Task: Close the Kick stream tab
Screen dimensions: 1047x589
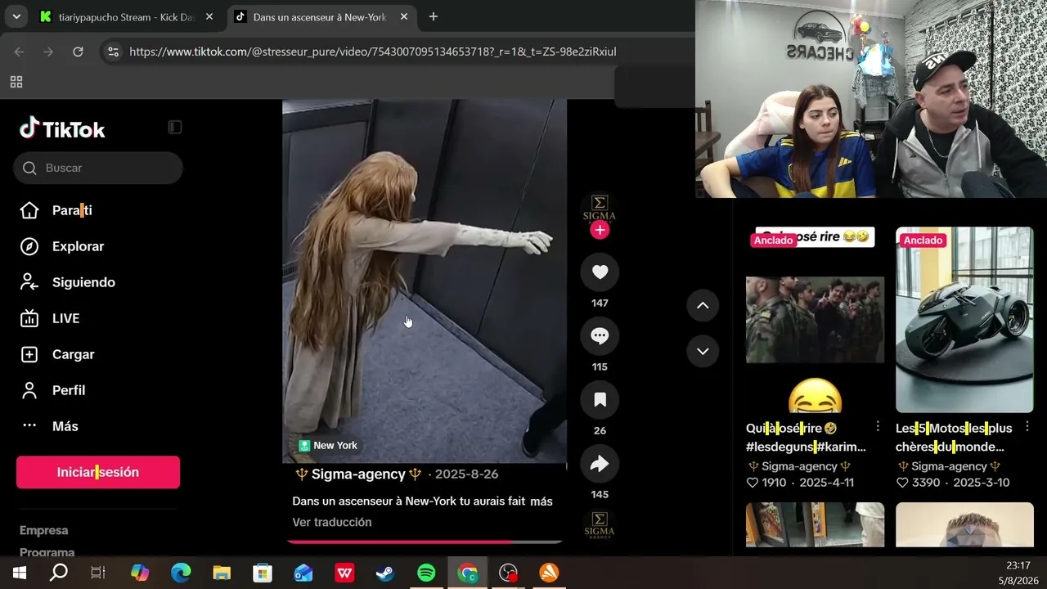Action: (209, 16)
